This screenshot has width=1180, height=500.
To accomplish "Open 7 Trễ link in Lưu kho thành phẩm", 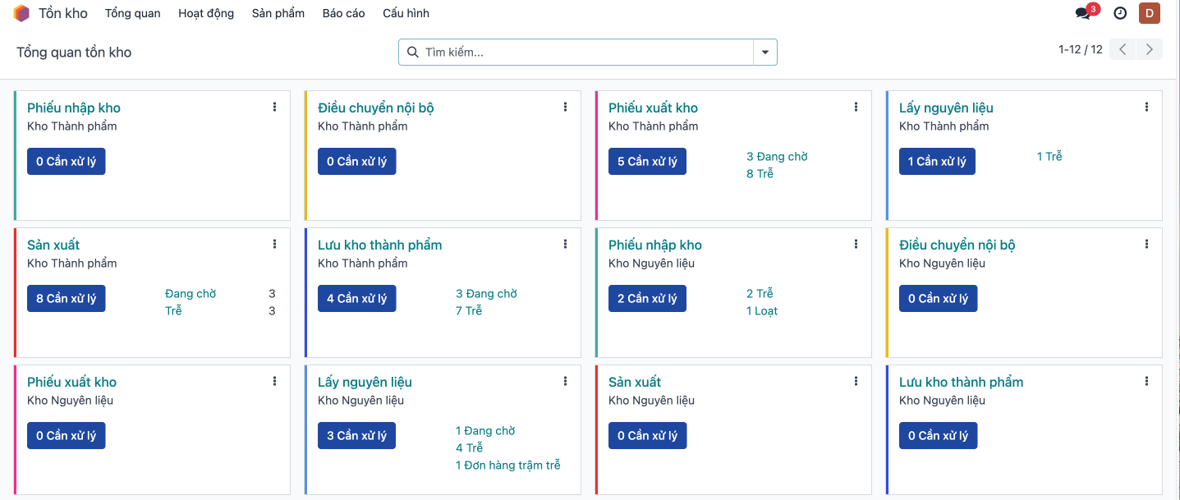I will pos(469,310).
